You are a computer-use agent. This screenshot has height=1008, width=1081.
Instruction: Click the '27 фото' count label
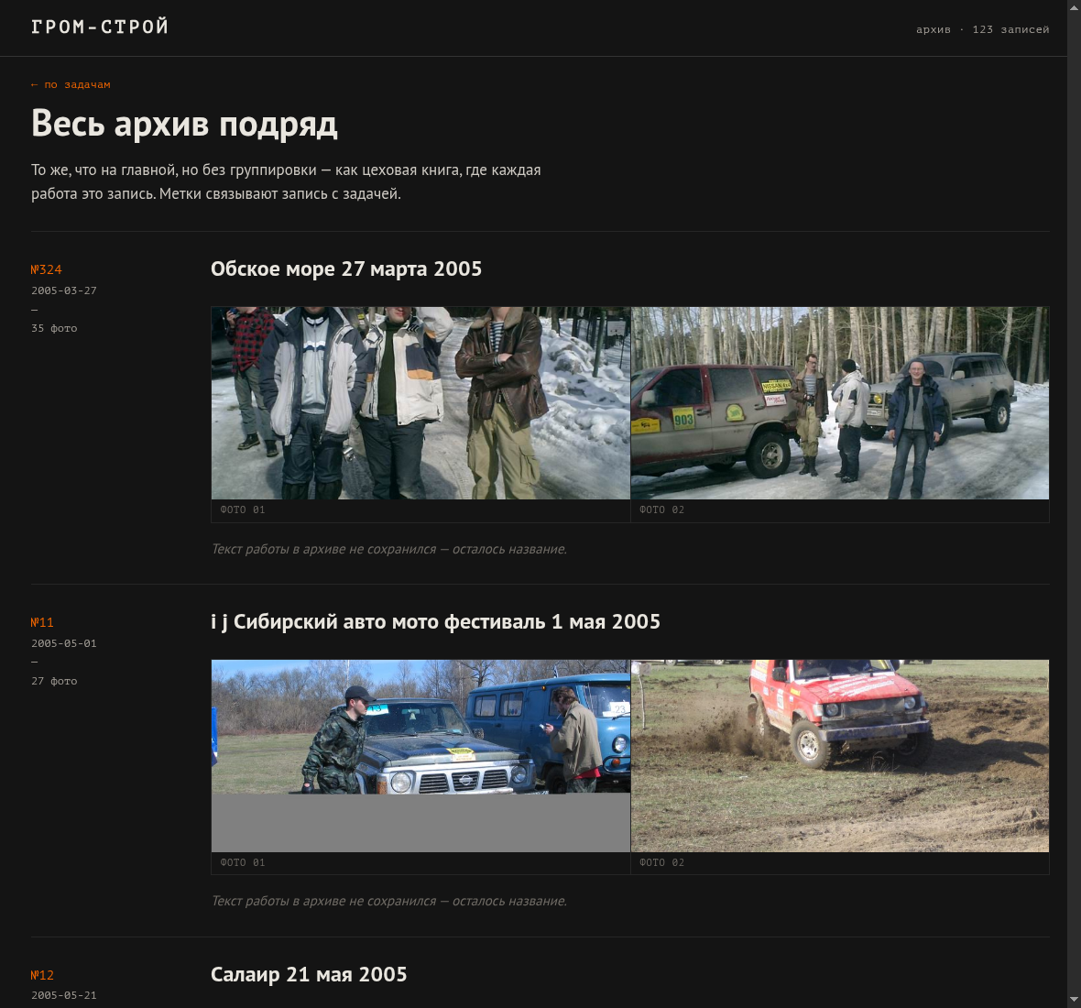pyautogui.click(x=54, y=681)
